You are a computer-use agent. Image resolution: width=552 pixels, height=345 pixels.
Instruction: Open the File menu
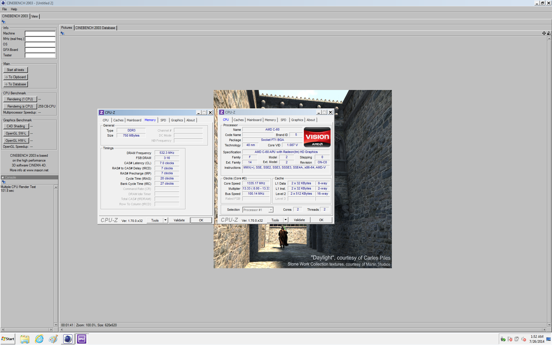(5, 9)
